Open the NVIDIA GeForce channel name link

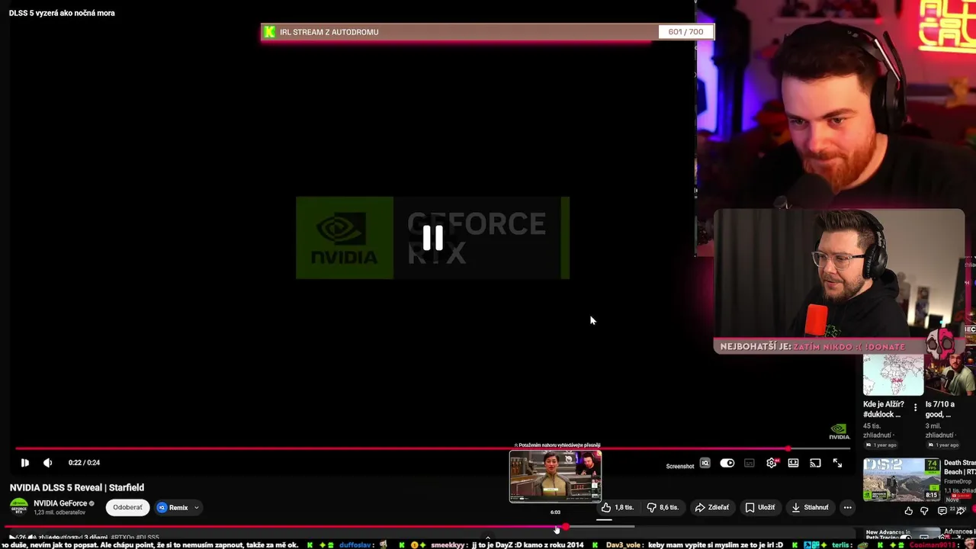tap(60, 503)
